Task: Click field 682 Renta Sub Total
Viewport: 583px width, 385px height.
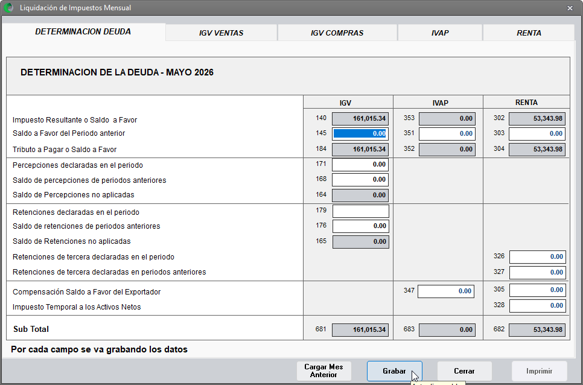Action: pos(537,329)
